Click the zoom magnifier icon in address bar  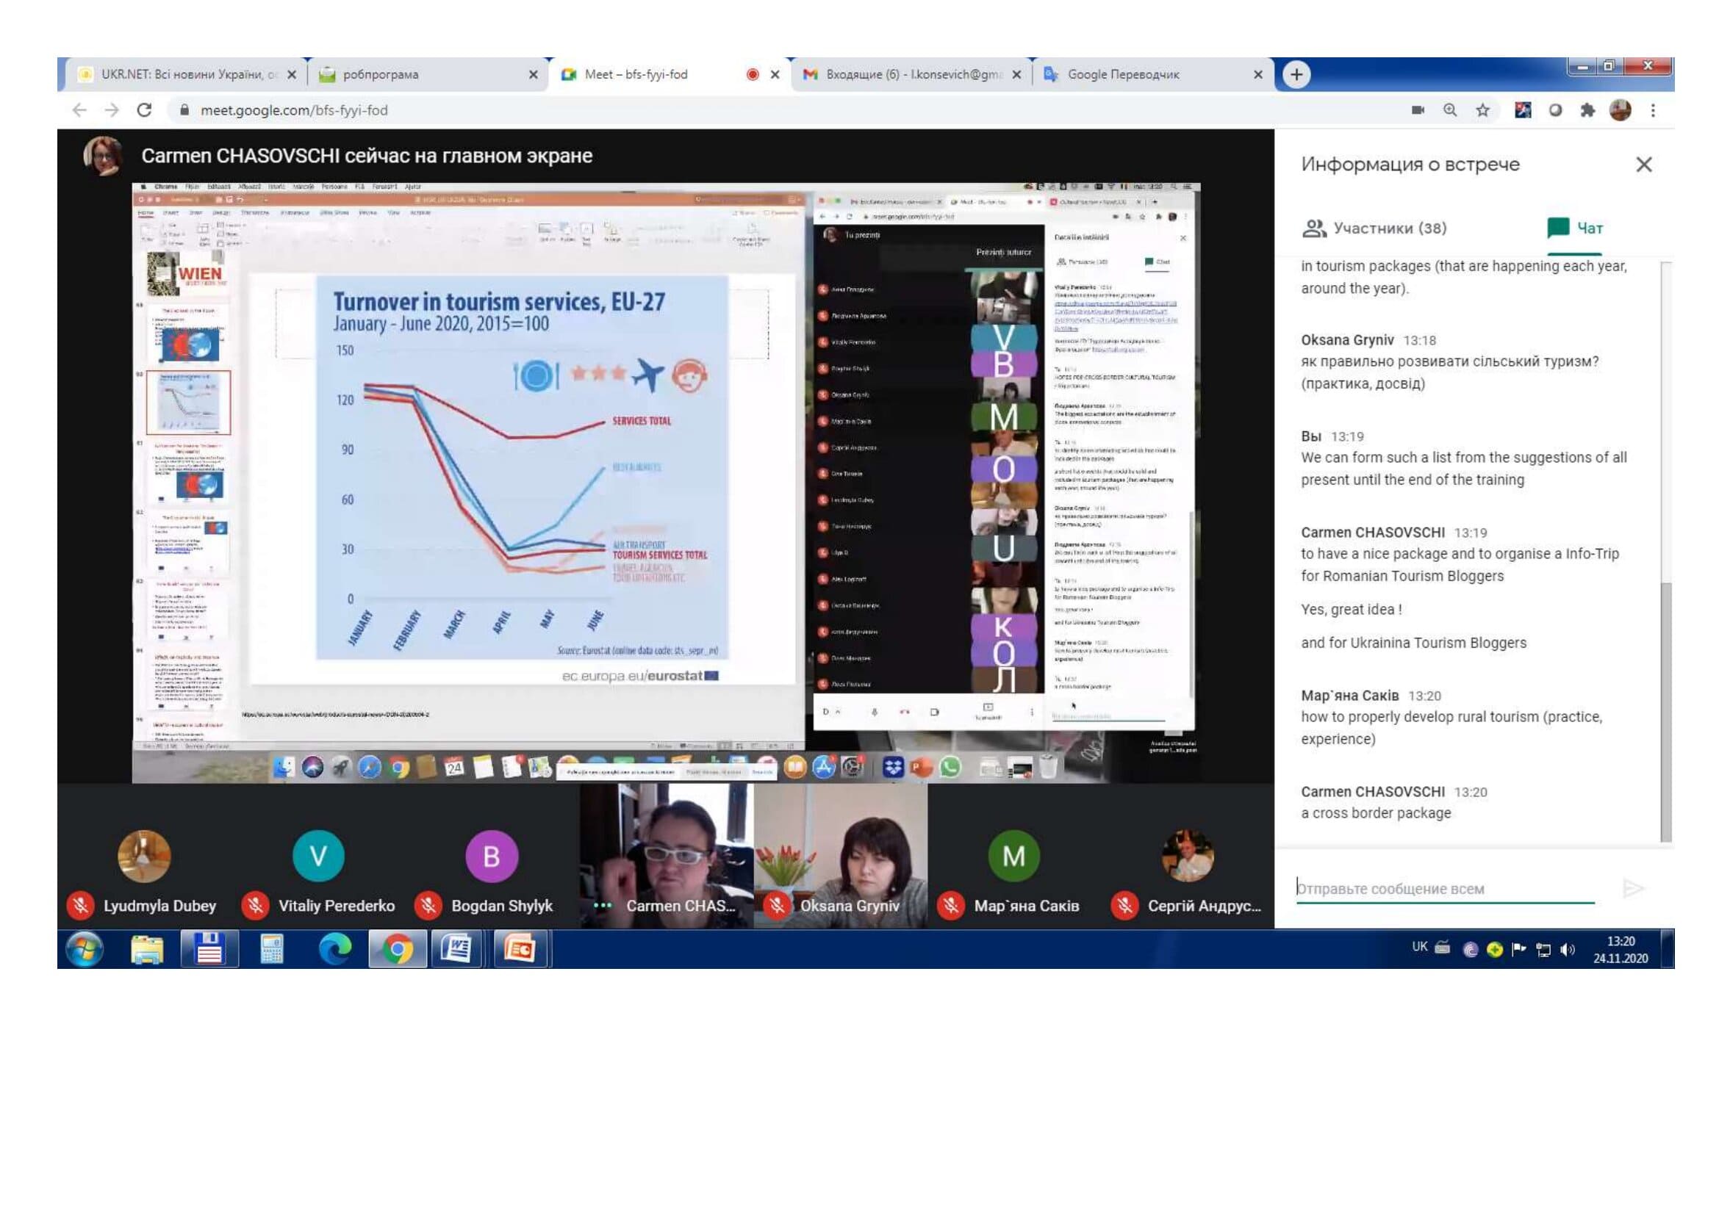point(1450,111)
